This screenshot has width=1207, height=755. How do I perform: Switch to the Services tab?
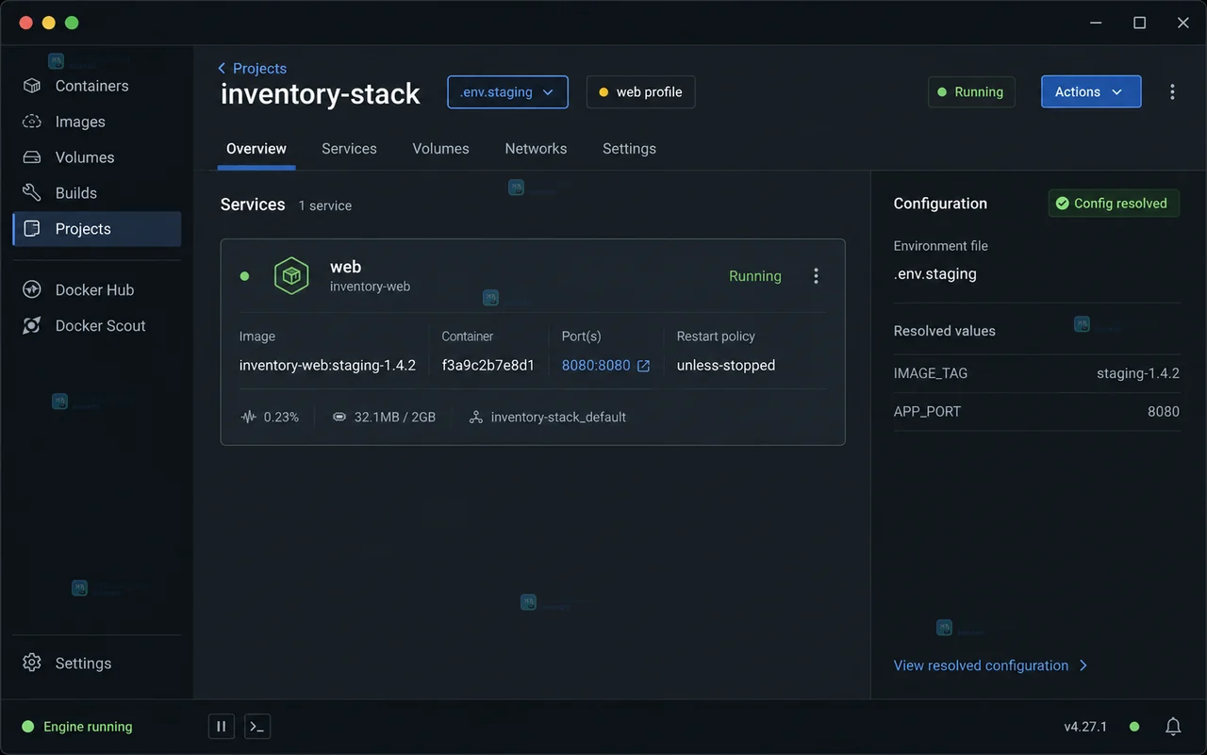point(349,149)
